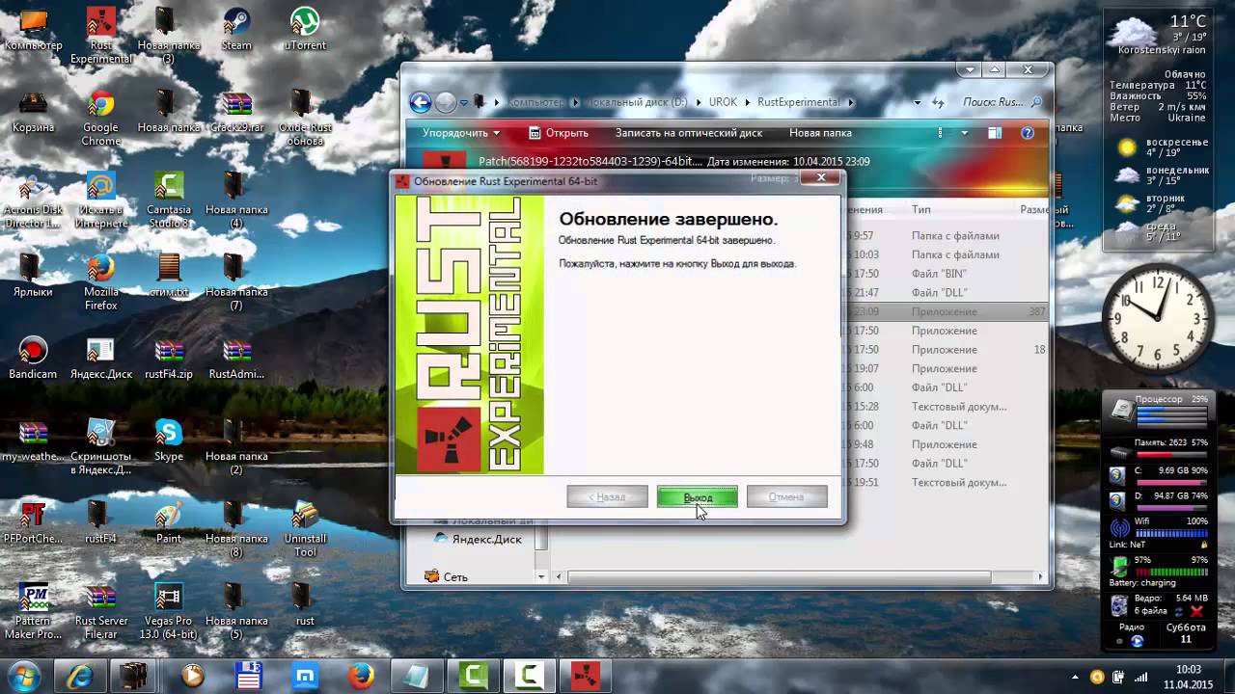Click the Выход button in the updater
Image resolution: width=1235 pixels, height=694 pixels.
[x=697, y=497]
